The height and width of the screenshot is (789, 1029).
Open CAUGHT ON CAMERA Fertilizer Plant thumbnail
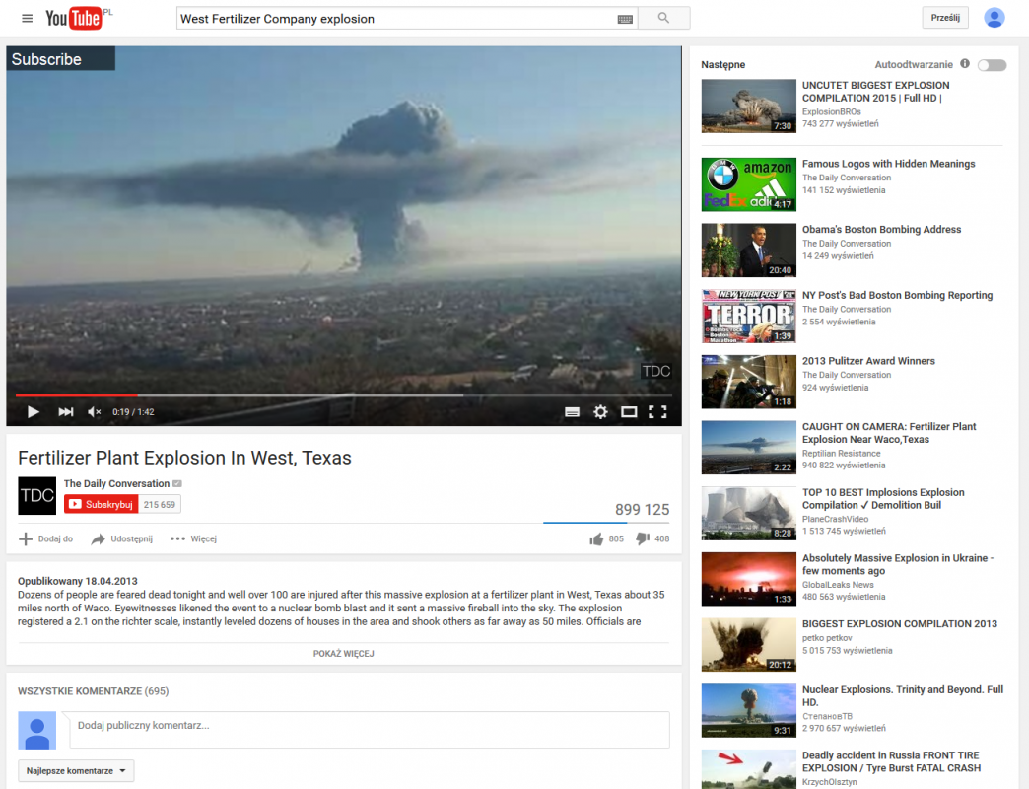click(749, 448)
